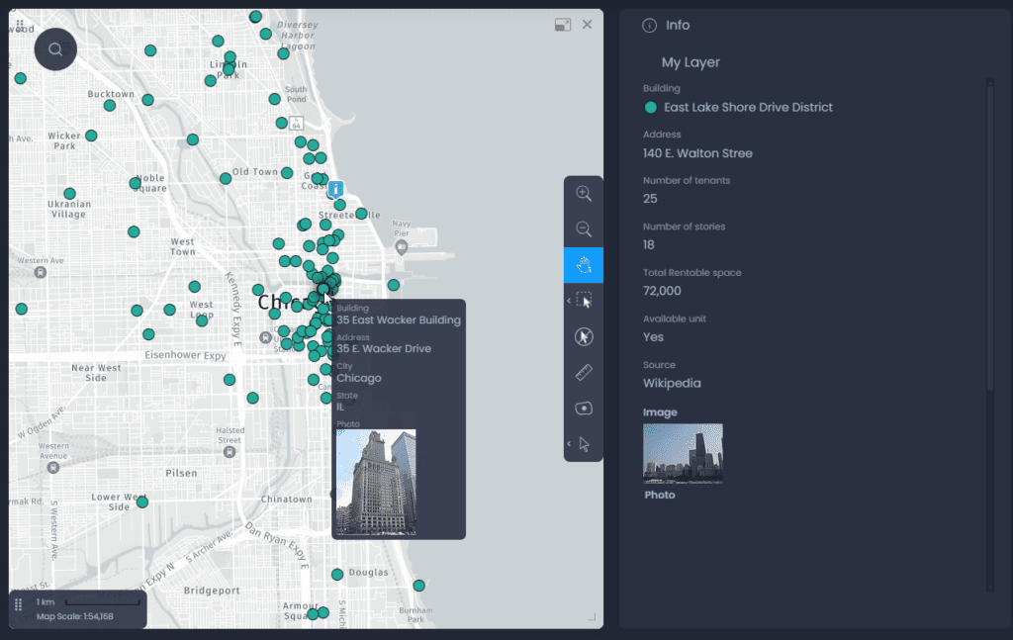Click 35 E. Wacker Drive address in popup
This screenshot has height=640, width=1013.
pos(384,349)
